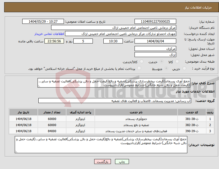This screenshot has height=169, width=219.
Task: Click service code ث-38-382
Action: point(192,125)
